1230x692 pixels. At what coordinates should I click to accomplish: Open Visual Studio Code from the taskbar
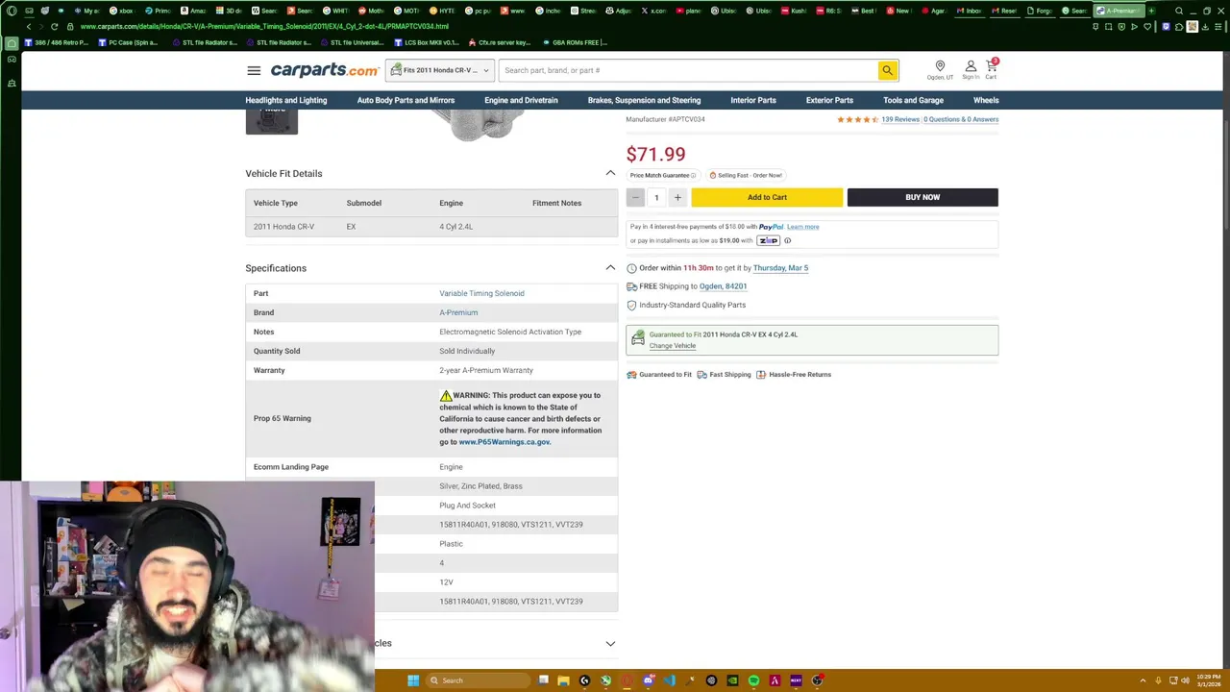click(670, 680)
